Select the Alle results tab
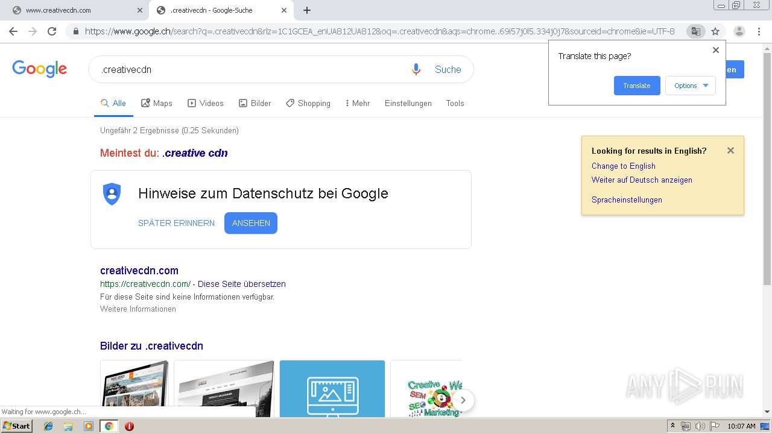 pos(113,103)
